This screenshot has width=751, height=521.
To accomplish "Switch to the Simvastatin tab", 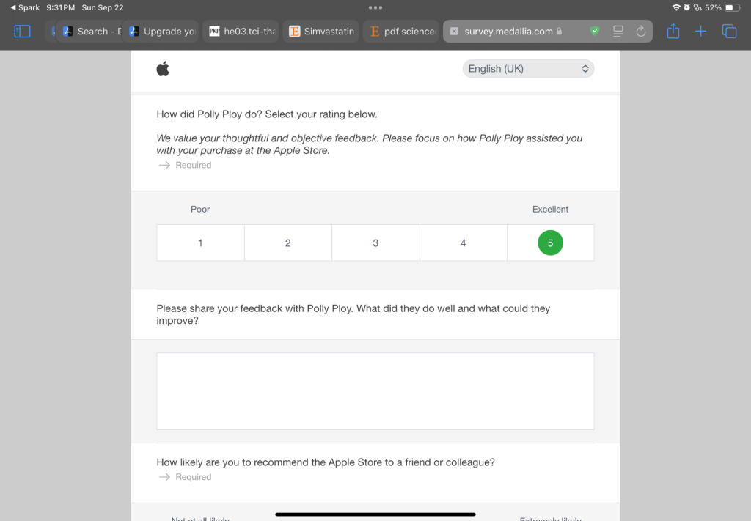I will tap(321, 32).
